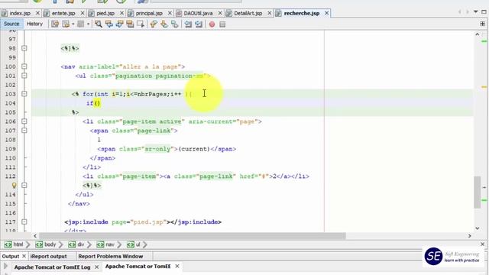Close the index.jsp tab
This screenshot has height=275, width=489.
click(37, 13)
